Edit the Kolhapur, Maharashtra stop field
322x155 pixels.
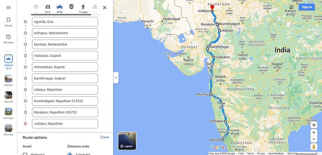65,33
